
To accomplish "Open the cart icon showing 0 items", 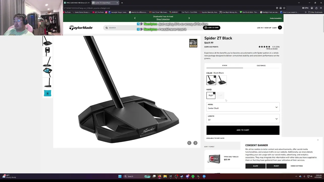I will tap(280, 28).
